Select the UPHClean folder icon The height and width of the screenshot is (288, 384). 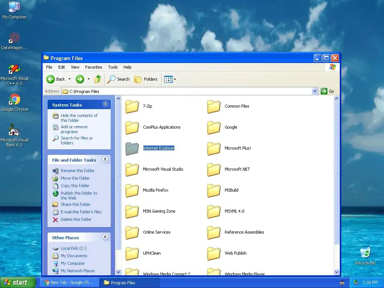[132, 254]
